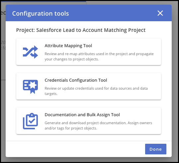This screenshot has height=163, width=179.
Task: Open the Attribute Mapping Tool title
Action: (x=68, y=46)
